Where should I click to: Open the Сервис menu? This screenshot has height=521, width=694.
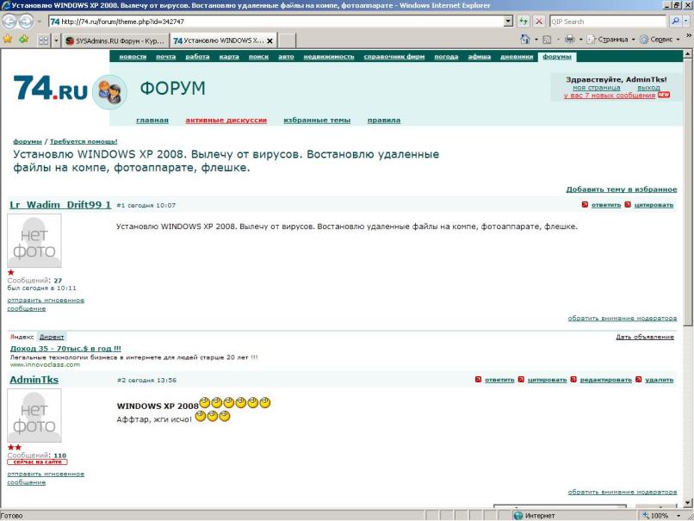tap(660, 40)
